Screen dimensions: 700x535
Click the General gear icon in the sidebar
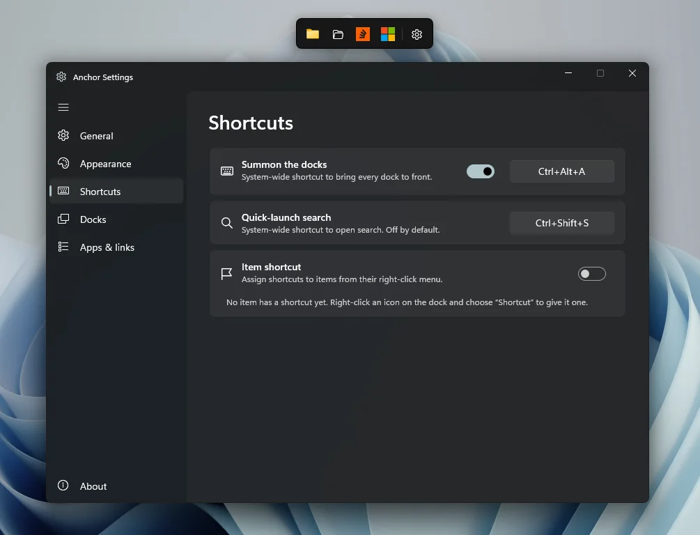(x=63, y=135)
